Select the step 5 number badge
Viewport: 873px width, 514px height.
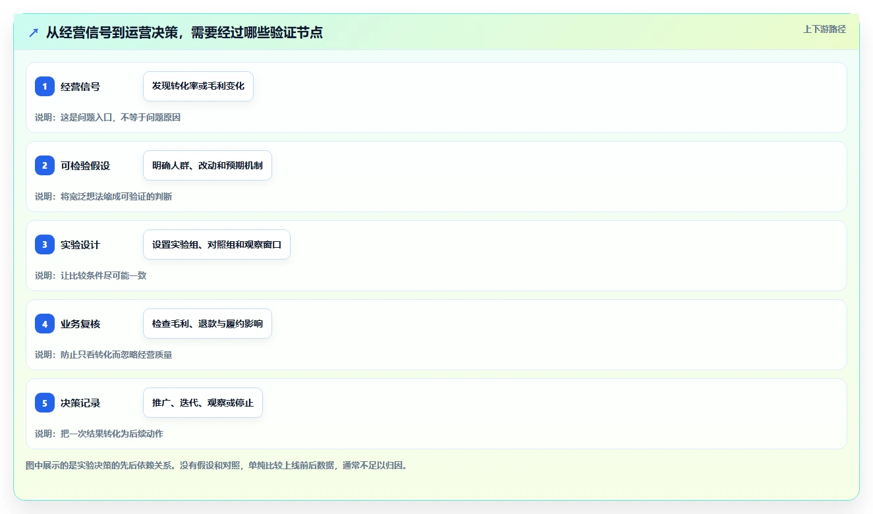45,403
